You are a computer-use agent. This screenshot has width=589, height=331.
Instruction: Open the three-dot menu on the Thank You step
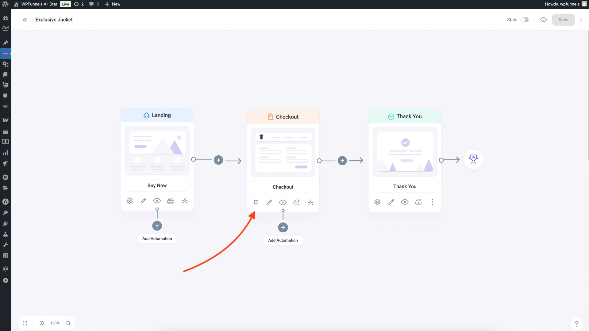(432, 202)
